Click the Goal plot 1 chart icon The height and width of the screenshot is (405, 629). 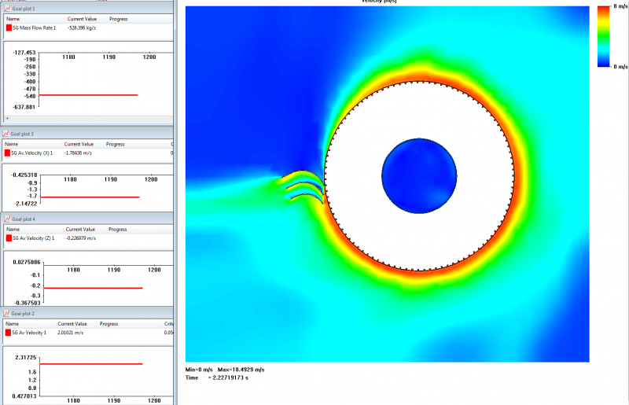click(7, 8)
